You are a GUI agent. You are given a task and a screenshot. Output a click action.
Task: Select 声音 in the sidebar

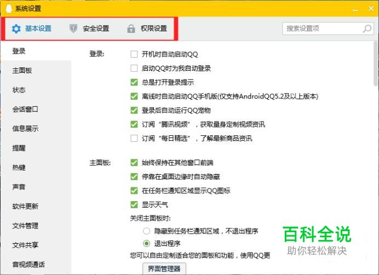point(36,187)
